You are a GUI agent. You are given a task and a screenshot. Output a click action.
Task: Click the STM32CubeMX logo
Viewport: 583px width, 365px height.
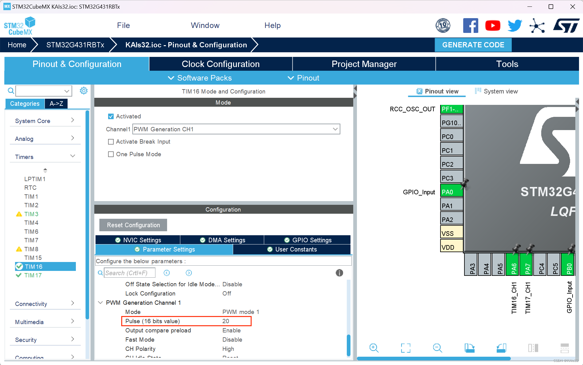coord(20,26)
